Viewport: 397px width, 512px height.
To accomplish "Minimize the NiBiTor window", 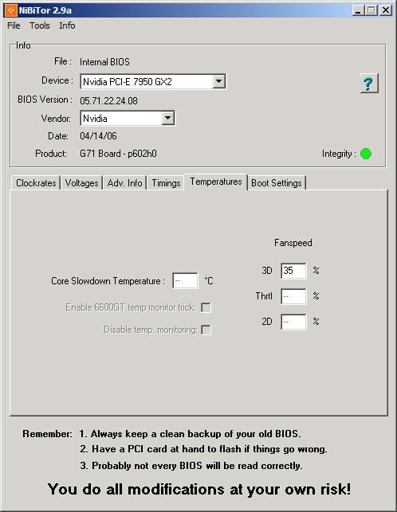I will pyautogui.click(x=358, y=10).
